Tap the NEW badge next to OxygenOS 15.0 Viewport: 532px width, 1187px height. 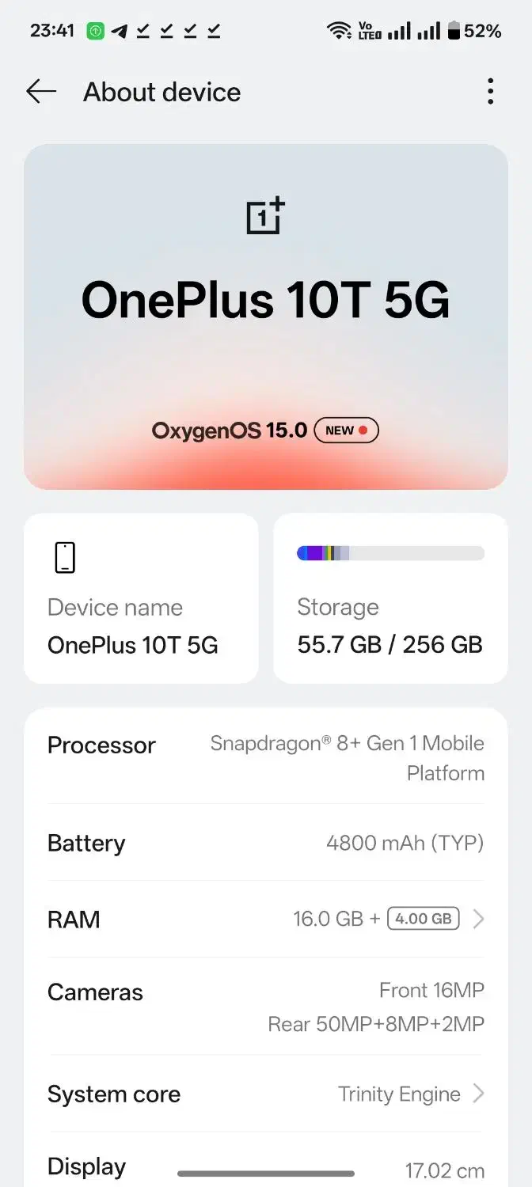pyautogui.click(x=346, y=430)
